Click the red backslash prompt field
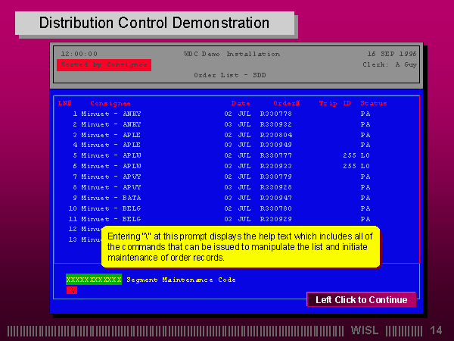 [72, 290]
